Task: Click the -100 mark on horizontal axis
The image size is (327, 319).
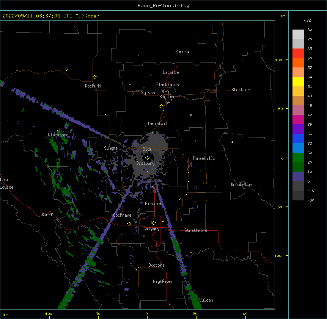Action: point(47,314)
